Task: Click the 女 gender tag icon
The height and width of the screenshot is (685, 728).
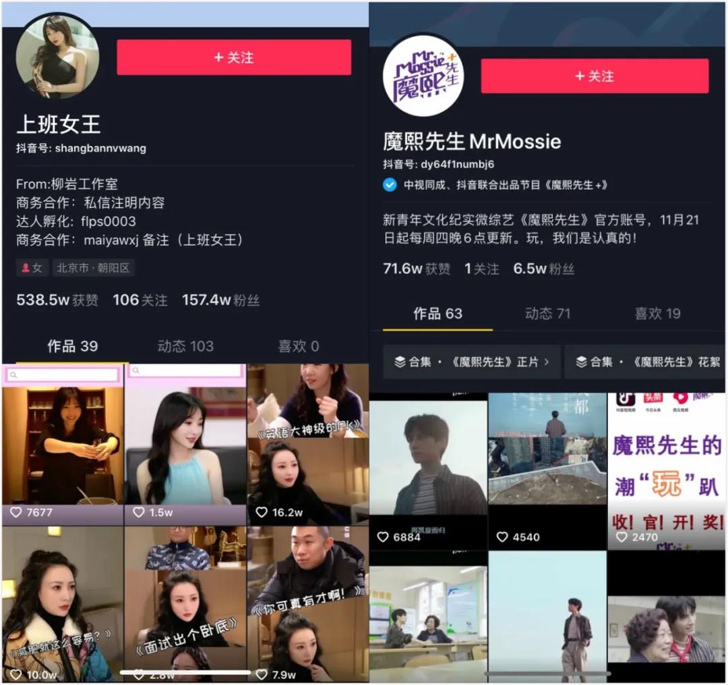Action: pos(26,268)
